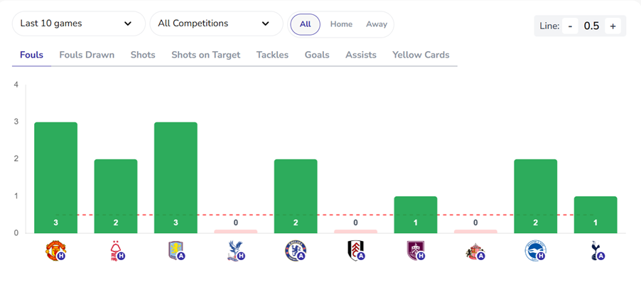
Task: Click the Chelsea opponent logo
Action: 295,250
